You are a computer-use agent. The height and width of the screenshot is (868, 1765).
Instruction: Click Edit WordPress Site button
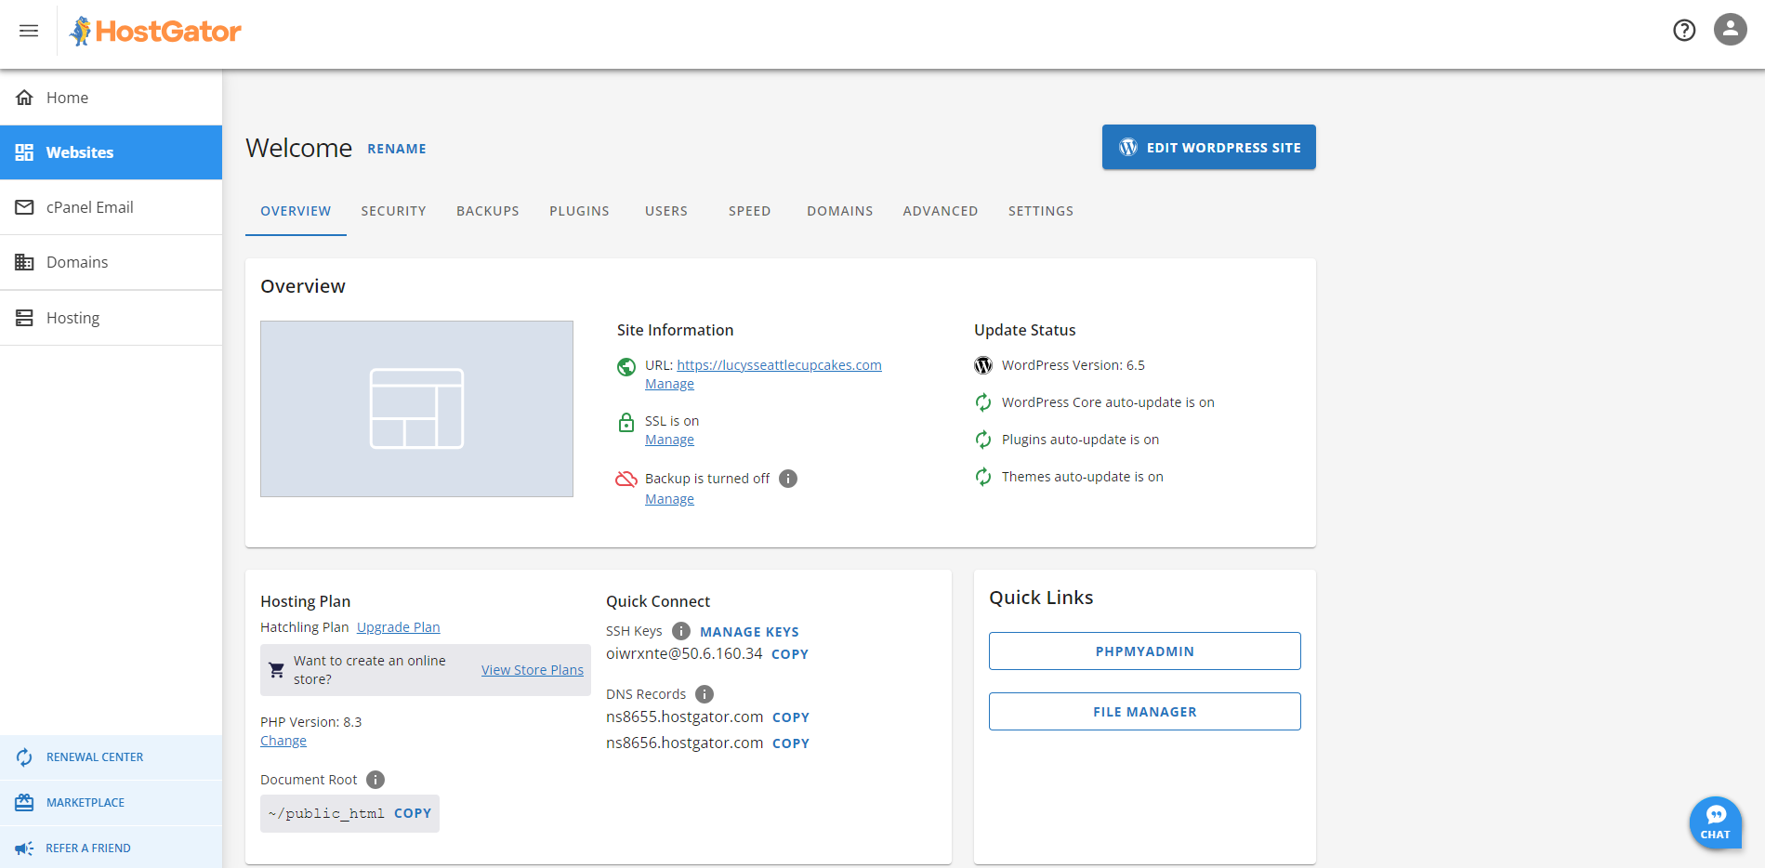[1208, 147]
